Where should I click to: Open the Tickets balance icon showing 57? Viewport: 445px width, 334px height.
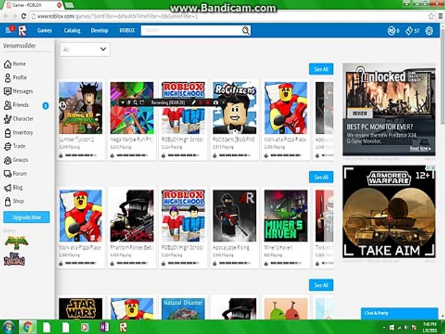409,31
